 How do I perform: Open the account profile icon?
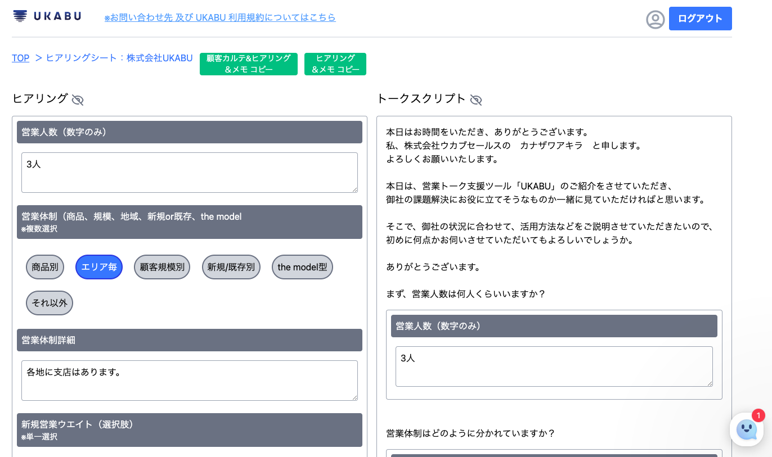tap(656, 19)
